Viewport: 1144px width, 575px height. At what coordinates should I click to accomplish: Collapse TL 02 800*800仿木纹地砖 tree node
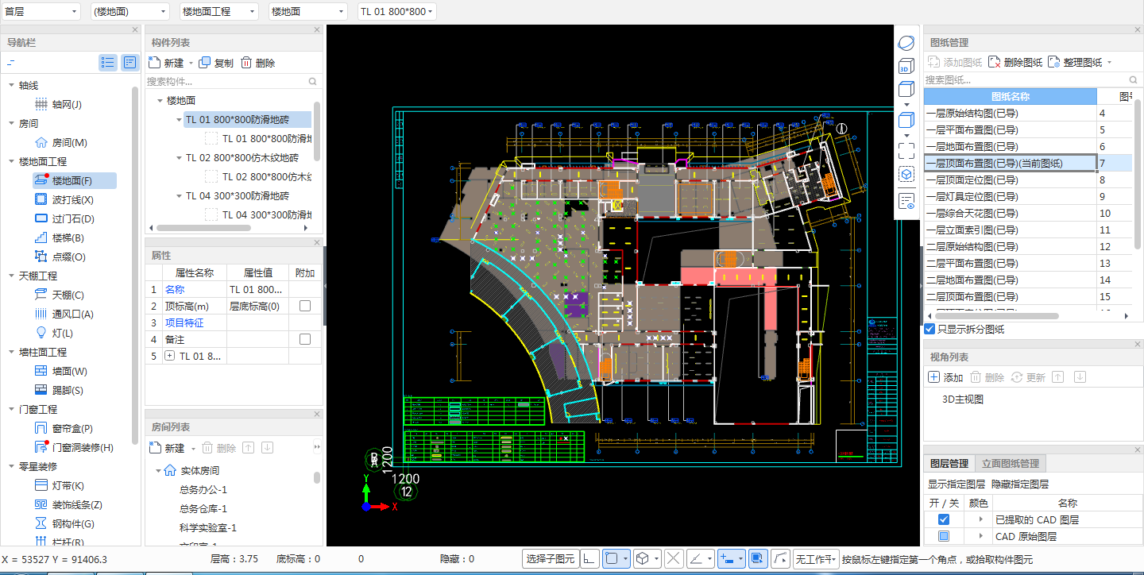point(179,158)
